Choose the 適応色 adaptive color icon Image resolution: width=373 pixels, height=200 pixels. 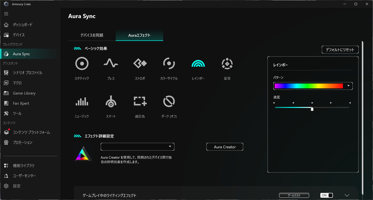(x=140, y=101)
